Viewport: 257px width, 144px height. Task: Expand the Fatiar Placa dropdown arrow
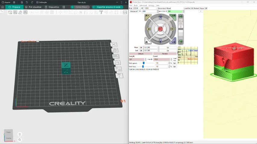coord(72,7)
